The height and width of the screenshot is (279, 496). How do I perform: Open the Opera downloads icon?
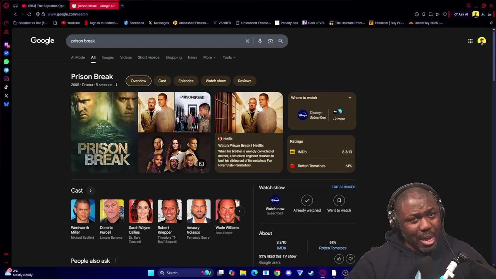point(482,14)
